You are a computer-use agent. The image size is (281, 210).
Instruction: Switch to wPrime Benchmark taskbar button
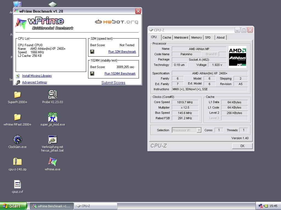coord(51,206)
